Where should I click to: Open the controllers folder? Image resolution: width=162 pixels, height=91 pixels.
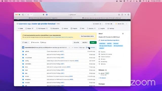(x=28, y=64)
